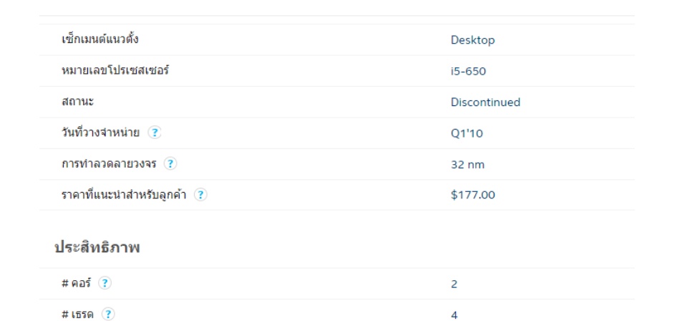Click the ประสิทธิภาพ section heading

97,248
